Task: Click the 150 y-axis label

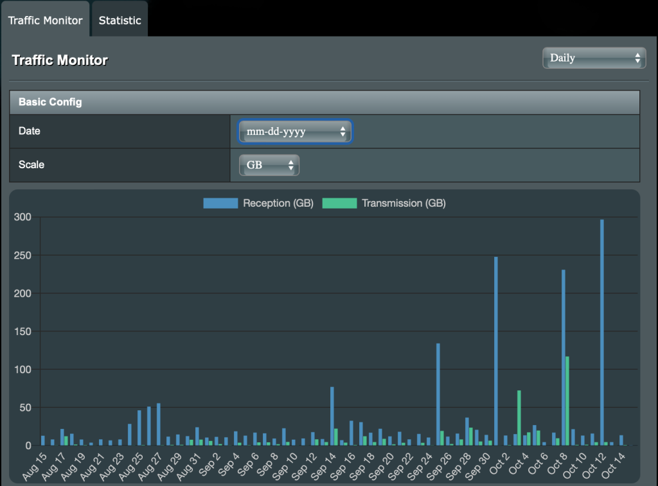Action: click(x=22, y=331)
